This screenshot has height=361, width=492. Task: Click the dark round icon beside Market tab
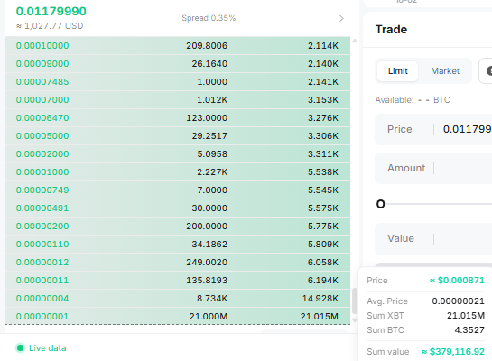point(489,71)
